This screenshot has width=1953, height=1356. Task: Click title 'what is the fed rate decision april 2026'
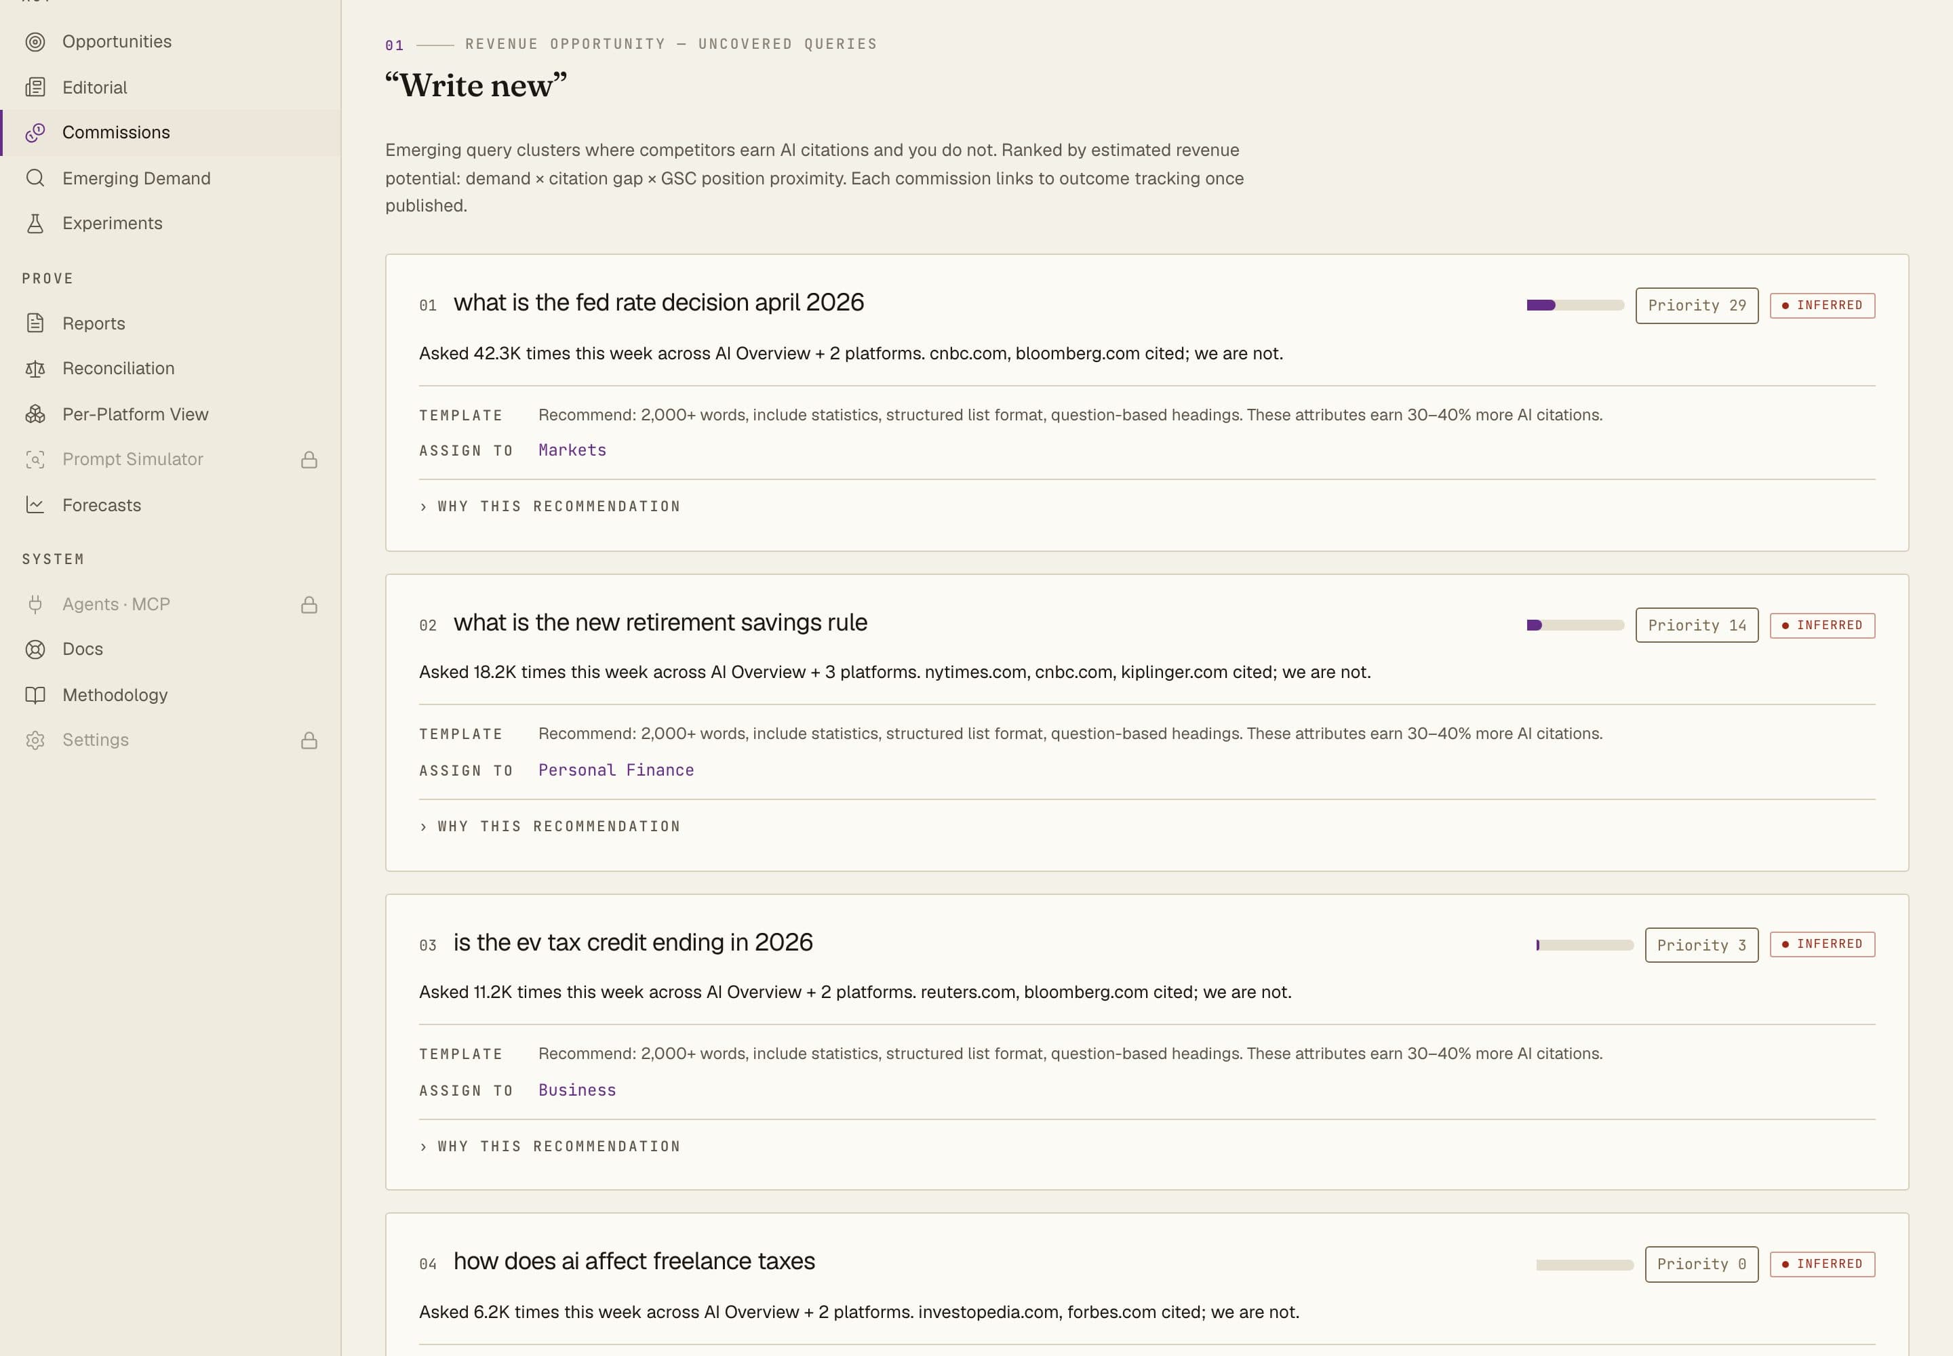coord(658,302)
